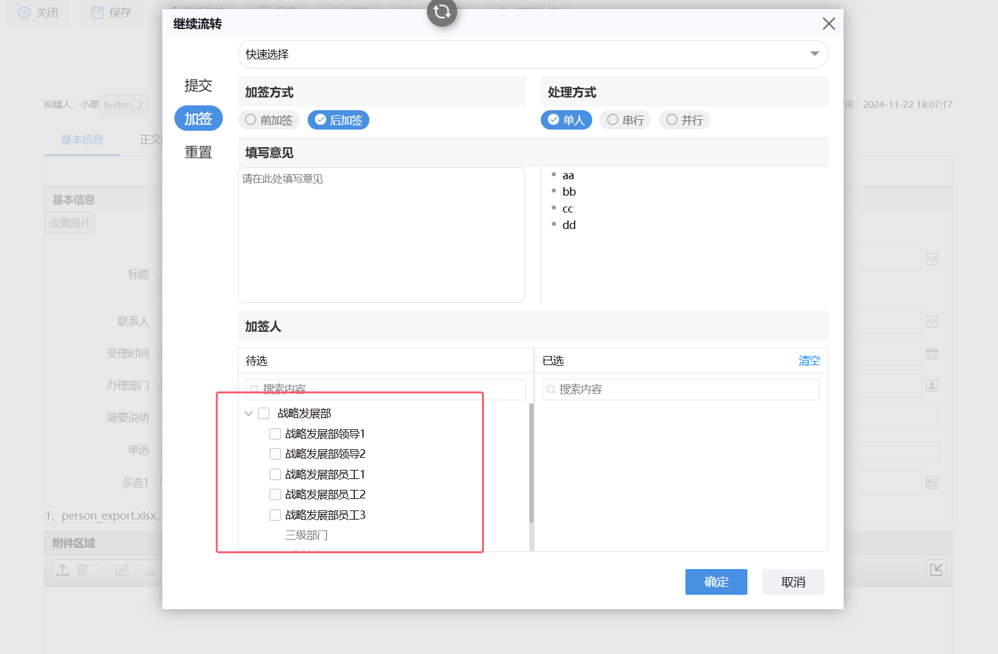Click the pencil edit icon in attachment toolbar

point(122,570)
